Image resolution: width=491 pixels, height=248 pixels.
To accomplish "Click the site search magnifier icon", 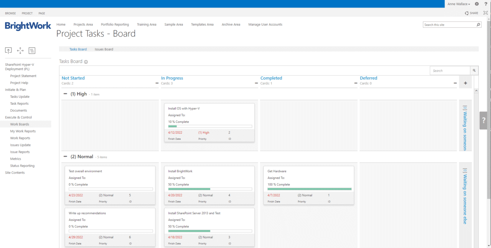I will pos(478,24).
